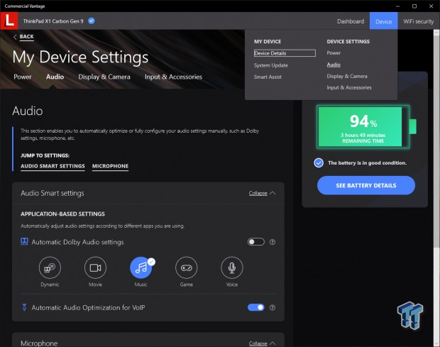
Task: Select the Game Dolby audio mode icon
Action: pos(187,268)
